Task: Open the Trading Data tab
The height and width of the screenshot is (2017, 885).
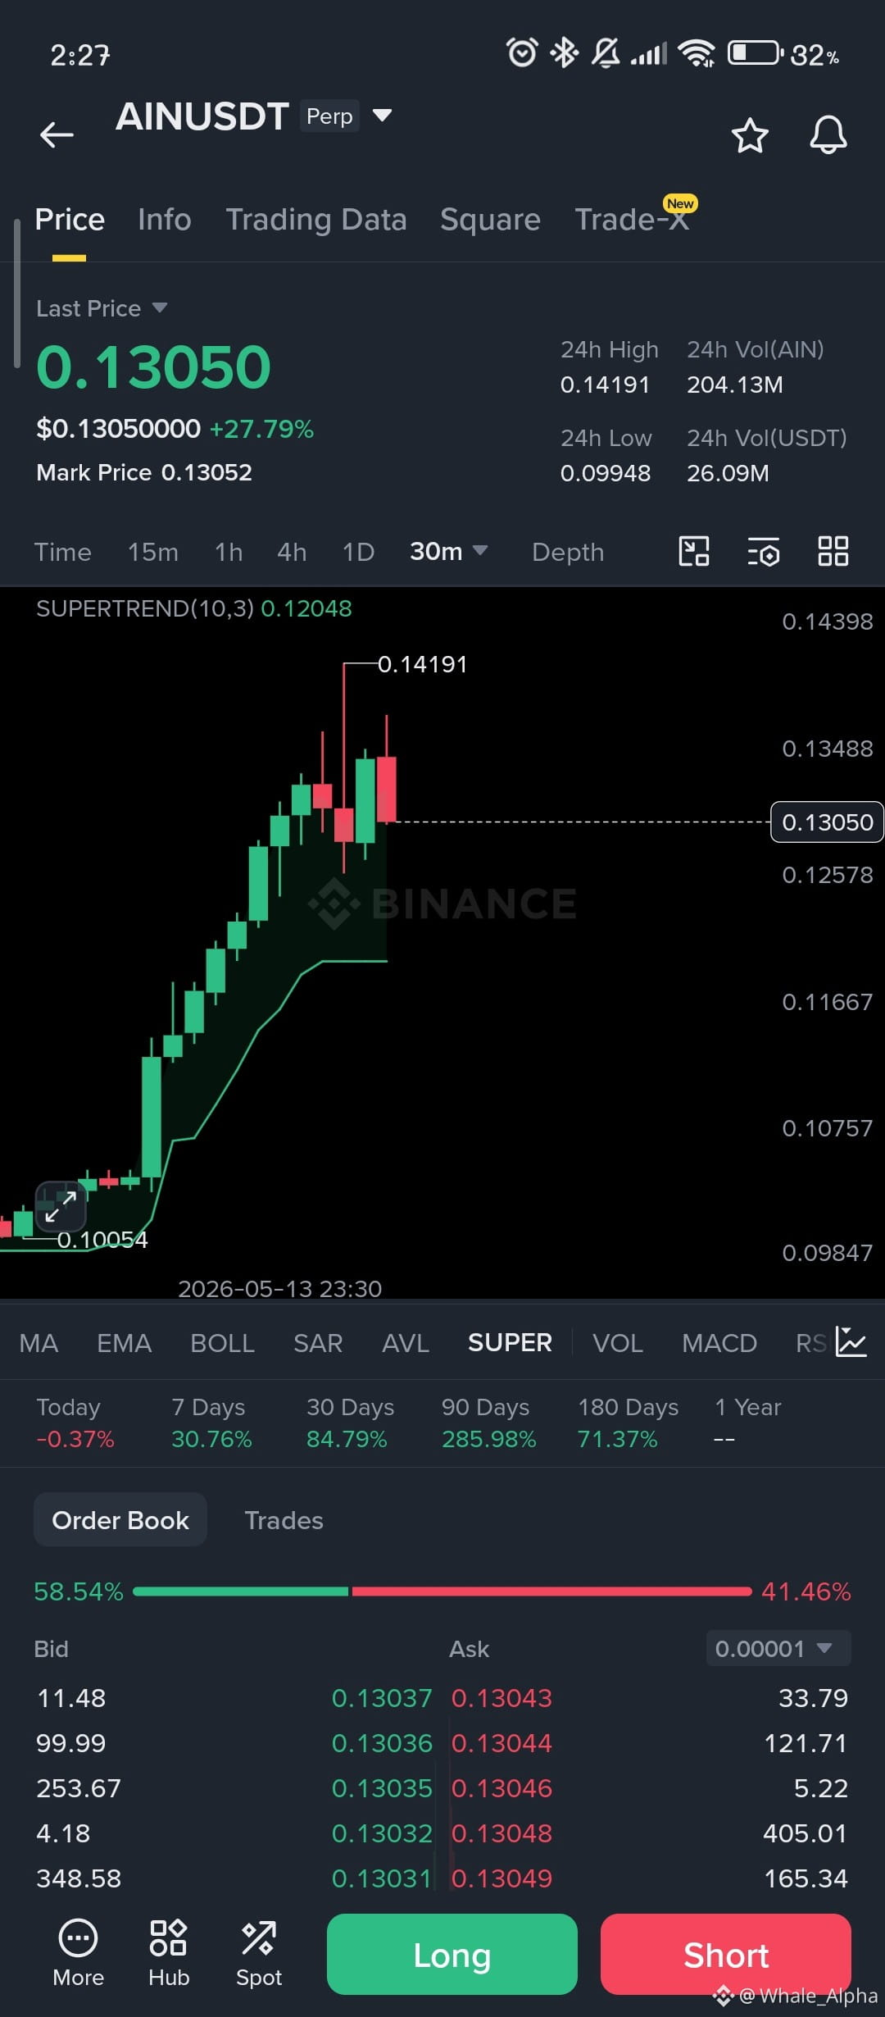Action: point(316,220)
